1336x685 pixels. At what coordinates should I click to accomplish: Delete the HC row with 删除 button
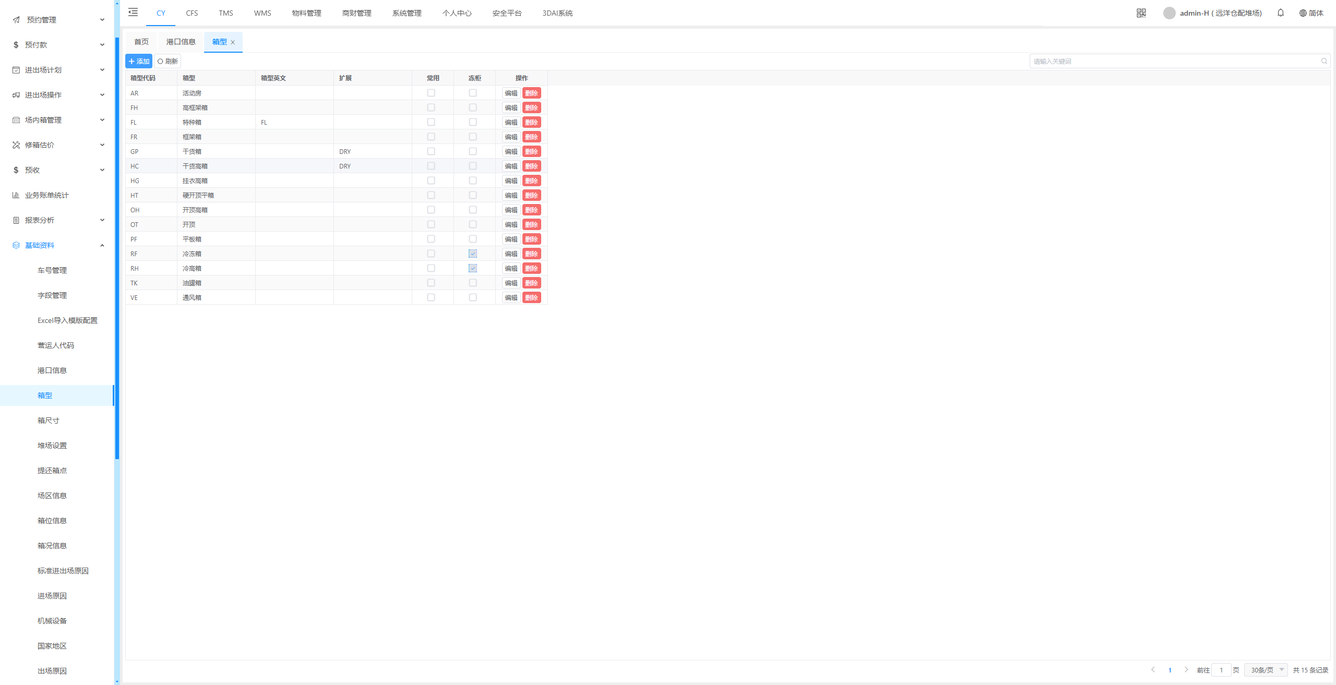click(x=531, y=166)
